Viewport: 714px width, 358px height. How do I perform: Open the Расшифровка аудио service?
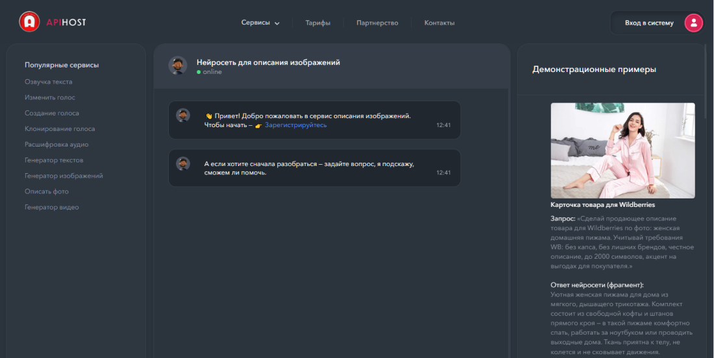[56, 145]
